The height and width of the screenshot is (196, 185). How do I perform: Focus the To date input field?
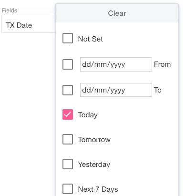pyautogui.click(x=116, y=90)
